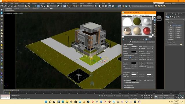Screen dimensions: 185x104
Task: Click Show Shaded Material in Viewport icon
Action: [147, 39]
